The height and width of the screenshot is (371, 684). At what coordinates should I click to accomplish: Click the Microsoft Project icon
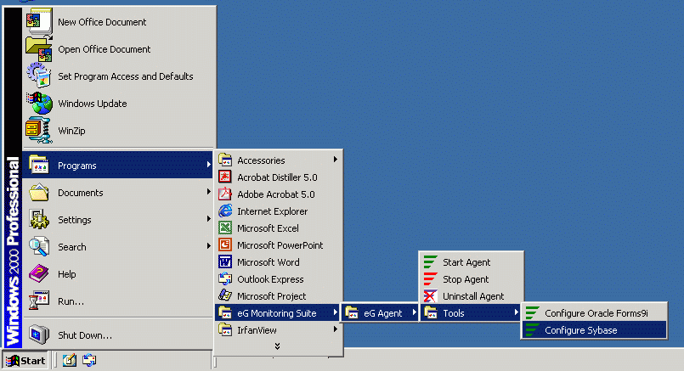225,296
